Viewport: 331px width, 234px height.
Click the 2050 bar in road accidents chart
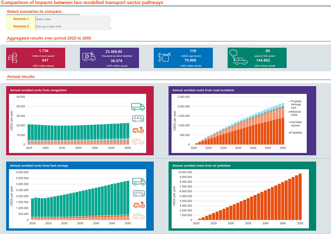click(283, 124)
